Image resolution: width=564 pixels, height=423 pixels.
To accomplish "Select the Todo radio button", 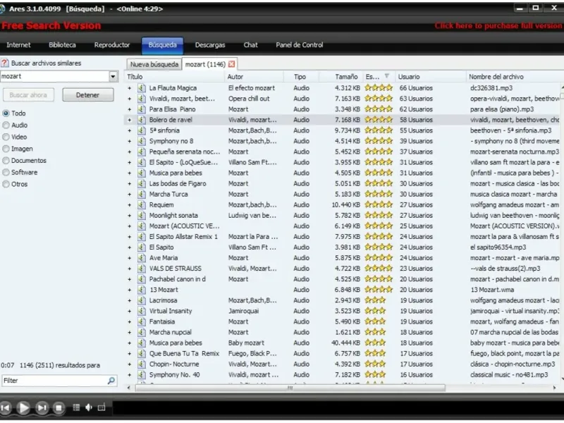I will pyautogui.click(x=6, y=114).
